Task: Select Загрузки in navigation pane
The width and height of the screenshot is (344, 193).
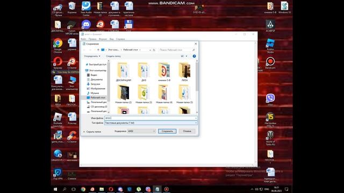Action: click(94, 84)
